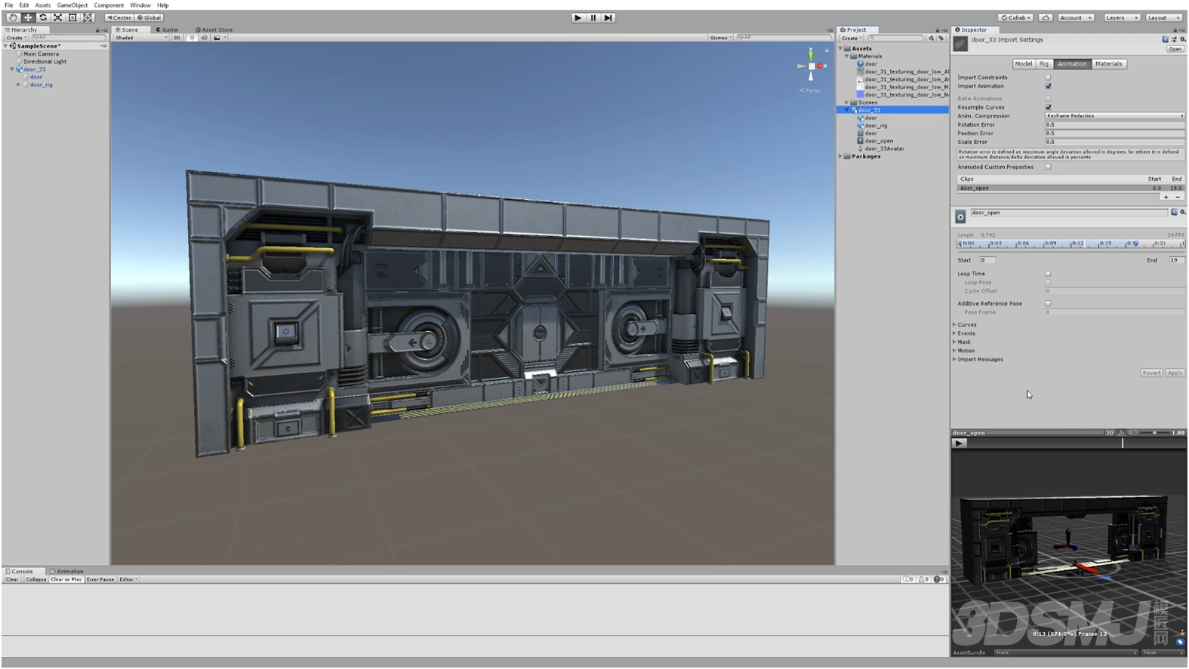This screenshot has height=669, width=1189.
Task: Click the Apply button
Action: click(x=1175, y=373)
